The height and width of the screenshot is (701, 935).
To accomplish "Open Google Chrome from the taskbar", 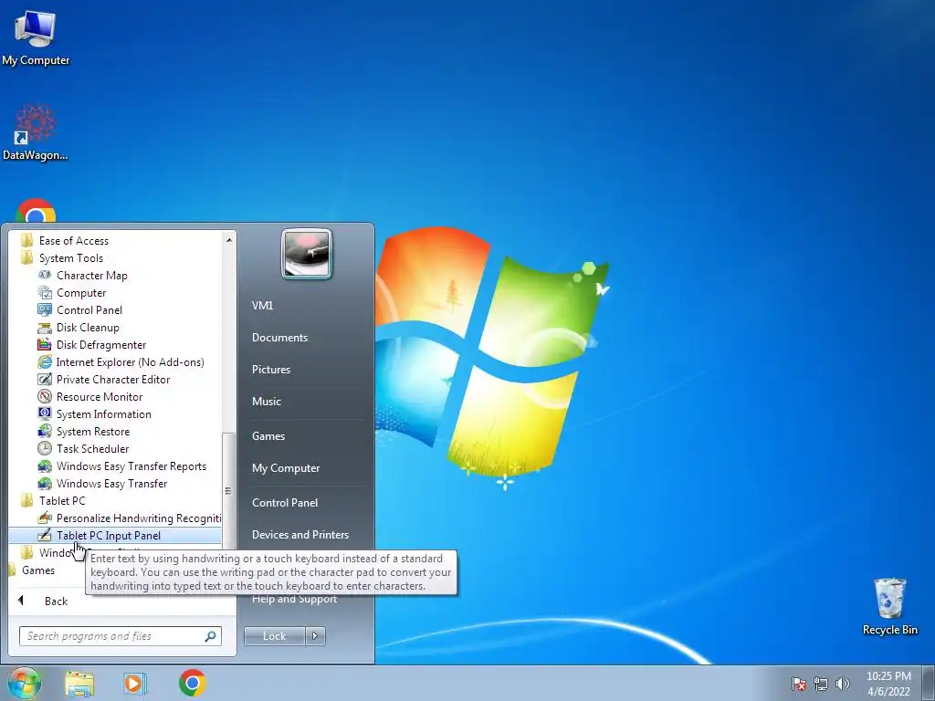I will [192, 683].
